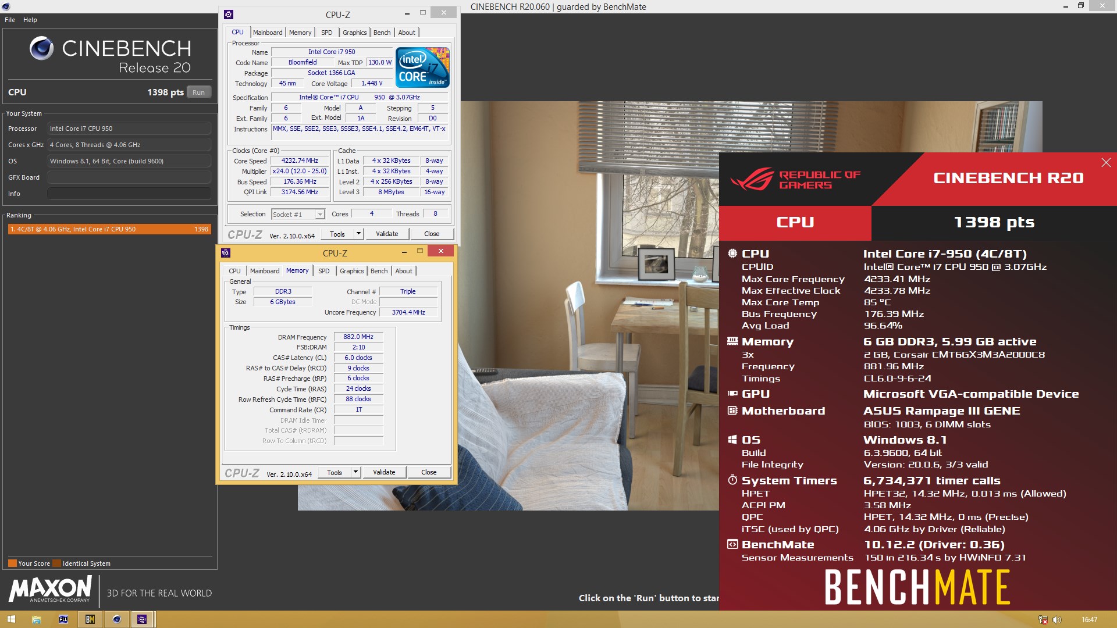Viewport: 1117px width, 628px height.
Task: Open the PLL taskbar icon
Action: [63, 619]
